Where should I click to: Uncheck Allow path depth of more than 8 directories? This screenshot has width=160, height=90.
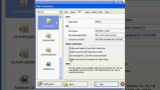point(70,48)
